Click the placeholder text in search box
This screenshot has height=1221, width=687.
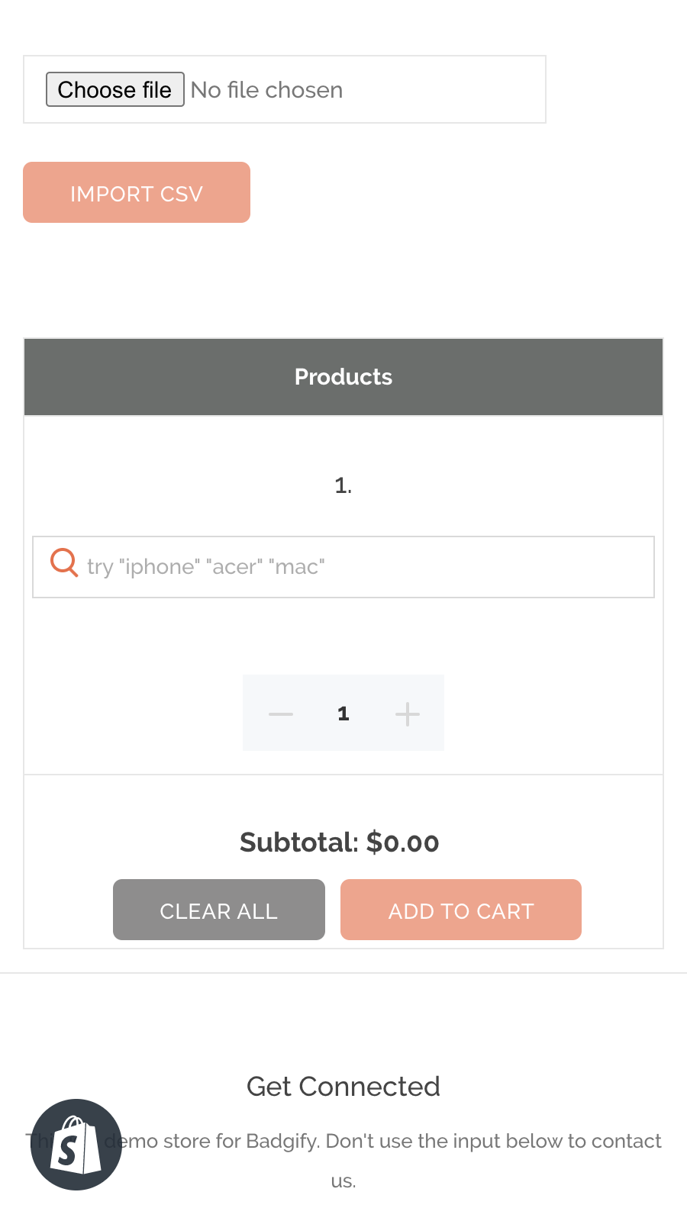point(206,566)
